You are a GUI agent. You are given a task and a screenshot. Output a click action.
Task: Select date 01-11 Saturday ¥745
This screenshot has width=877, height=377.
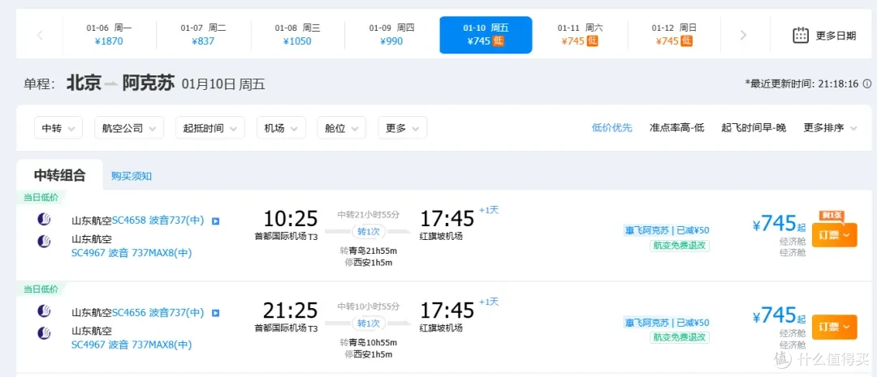coord(580,35)
